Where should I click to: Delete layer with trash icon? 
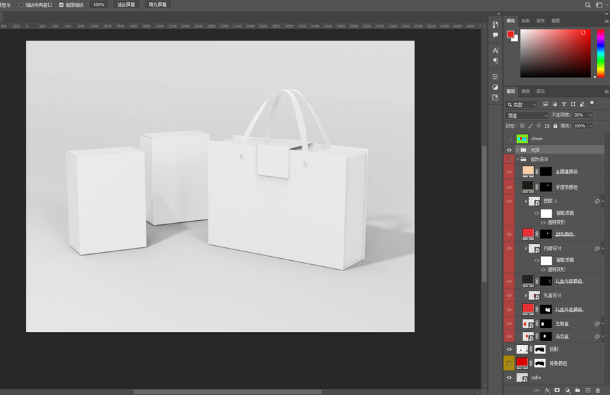click(x=598, y=390)
